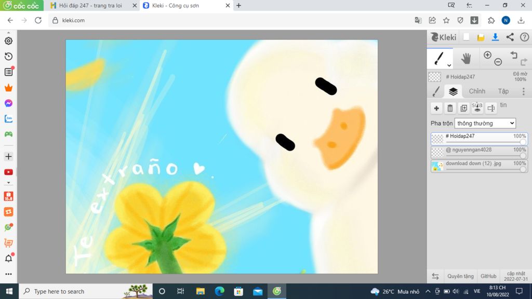Open the browser translate icon

[418, 20]
